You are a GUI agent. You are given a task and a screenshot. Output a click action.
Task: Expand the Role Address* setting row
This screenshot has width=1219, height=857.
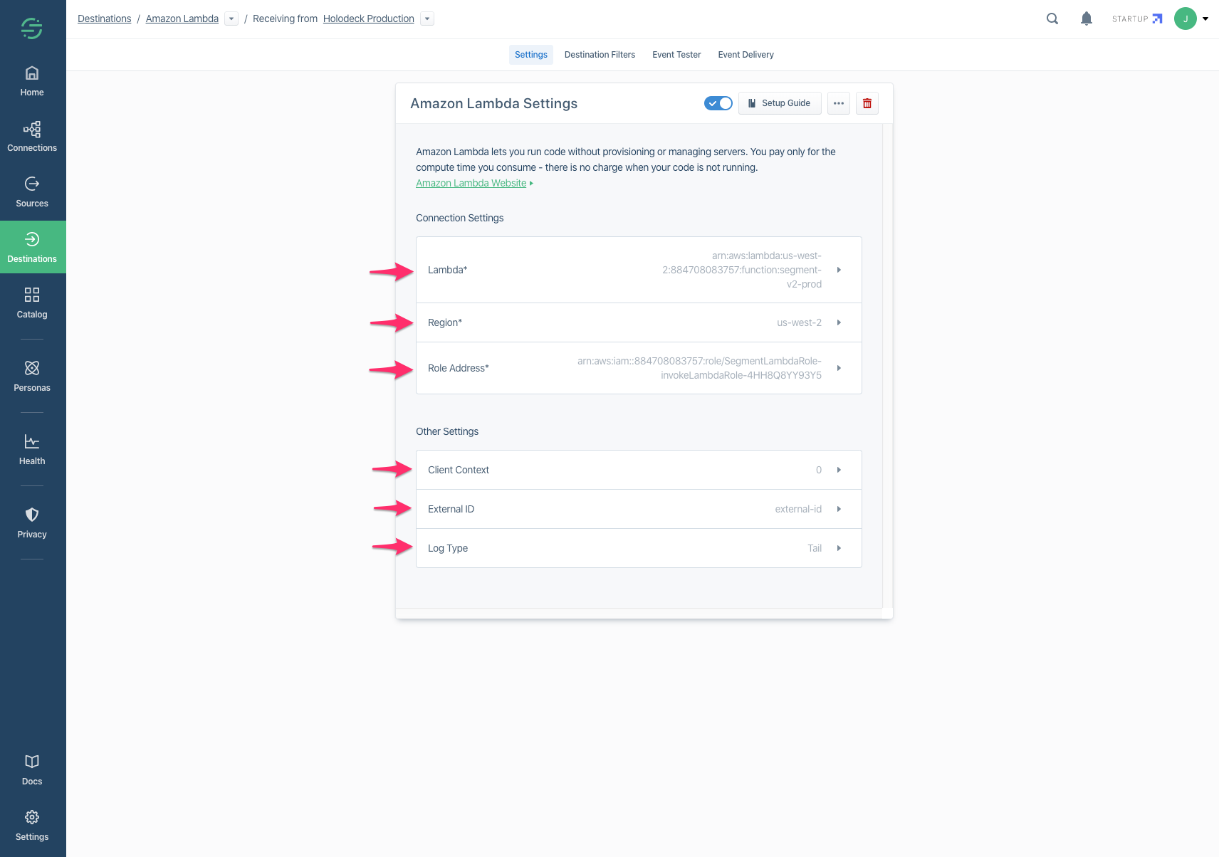pos(639,368)
